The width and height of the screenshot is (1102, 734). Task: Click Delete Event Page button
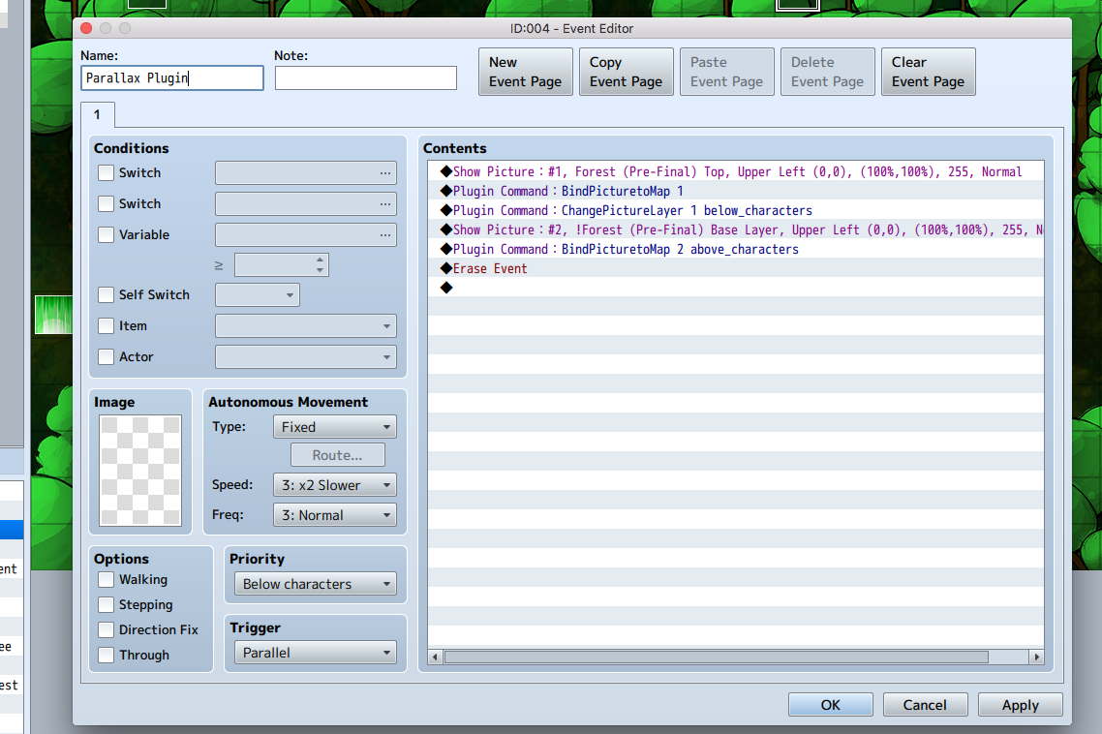point(828,72)
